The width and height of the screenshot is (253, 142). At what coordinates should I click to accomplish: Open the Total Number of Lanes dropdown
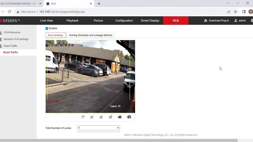pos(98,128)
